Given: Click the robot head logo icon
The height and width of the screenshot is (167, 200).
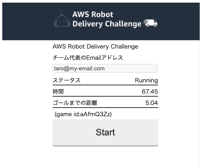Looking at the screenshot, I should pyautogui.click(x=62, y=20).
